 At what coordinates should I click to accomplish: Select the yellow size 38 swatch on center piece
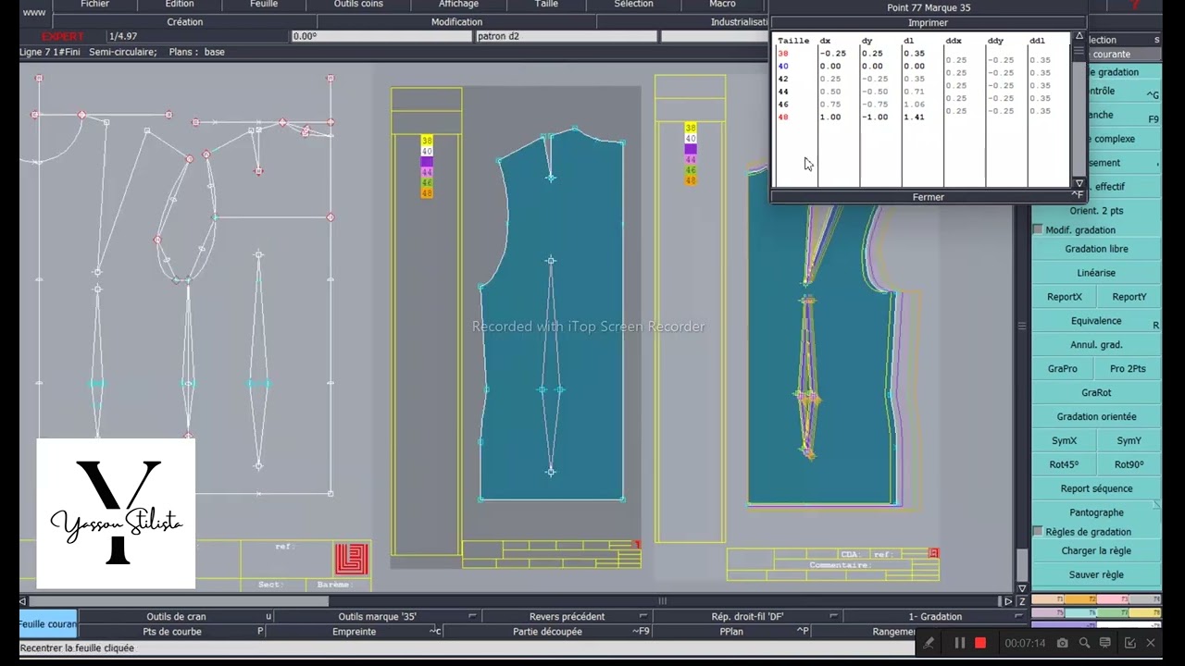pyautogui.click(x=427, y=141)
